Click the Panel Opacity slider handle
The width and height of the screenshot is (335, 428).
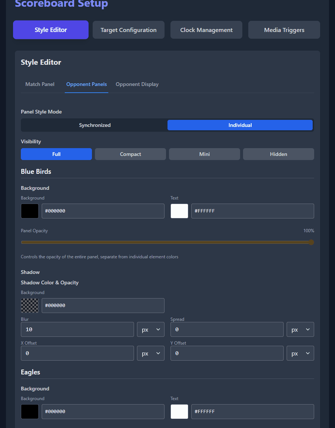(311, 242)
